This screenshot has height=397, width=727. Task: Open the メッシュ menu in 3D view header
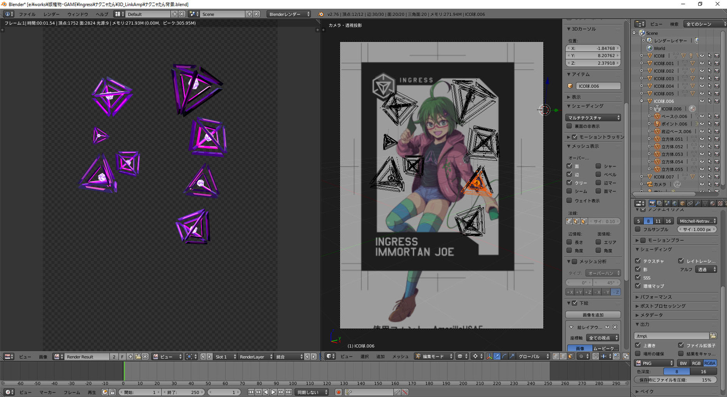click(x=400, y=356)
